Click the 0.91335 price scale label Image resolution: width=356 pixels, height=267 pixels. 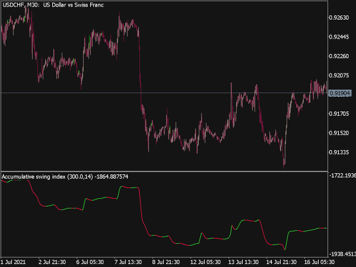pyautogui.click(x=339, y=152)
